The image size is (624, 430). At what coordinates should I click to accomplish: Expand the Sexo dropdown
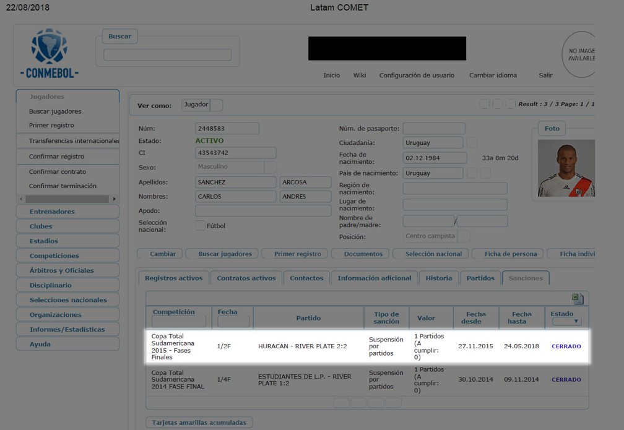point(271,167)
